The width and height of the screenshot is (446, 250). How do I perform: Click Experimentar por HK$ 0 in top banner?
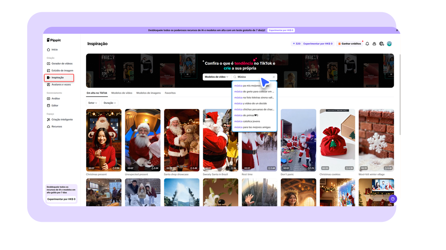click(281, 30)
